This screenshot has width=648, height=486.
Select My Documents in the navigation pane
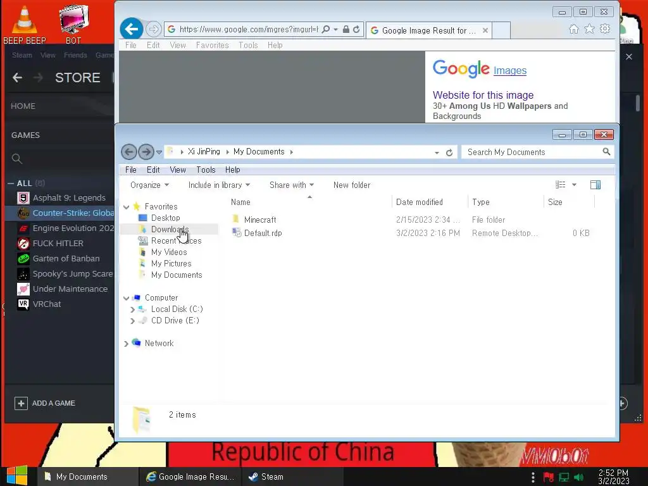click(x=177, y=275)
